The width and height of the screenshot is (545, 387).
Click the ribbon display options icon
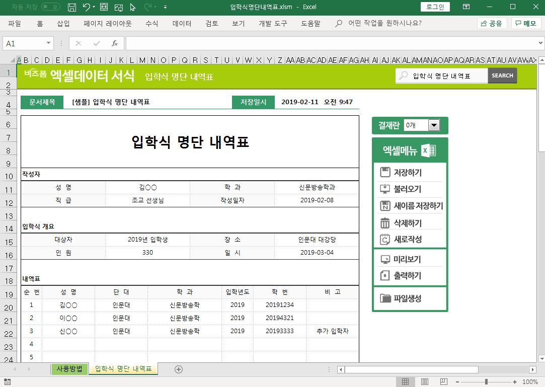(466, 7)
